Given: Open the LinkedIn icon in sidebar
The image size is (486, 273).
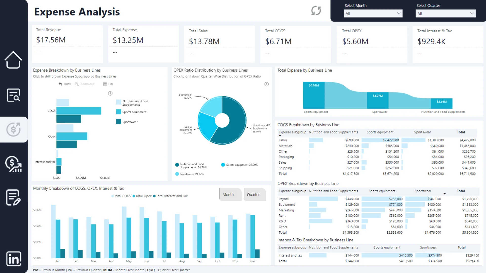Looking at the screenshot, I should click(x=14, y=259).
